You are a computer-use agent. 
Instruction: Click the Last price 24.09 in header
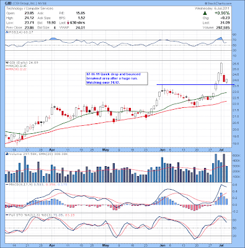[x=225, y=23]
